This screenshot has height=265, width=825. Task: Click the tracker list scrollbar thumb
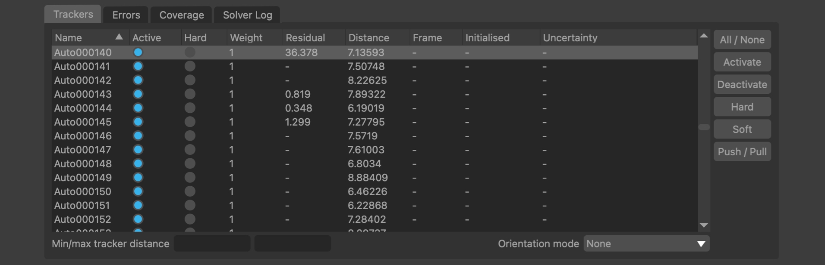click(x=704, y=127)
